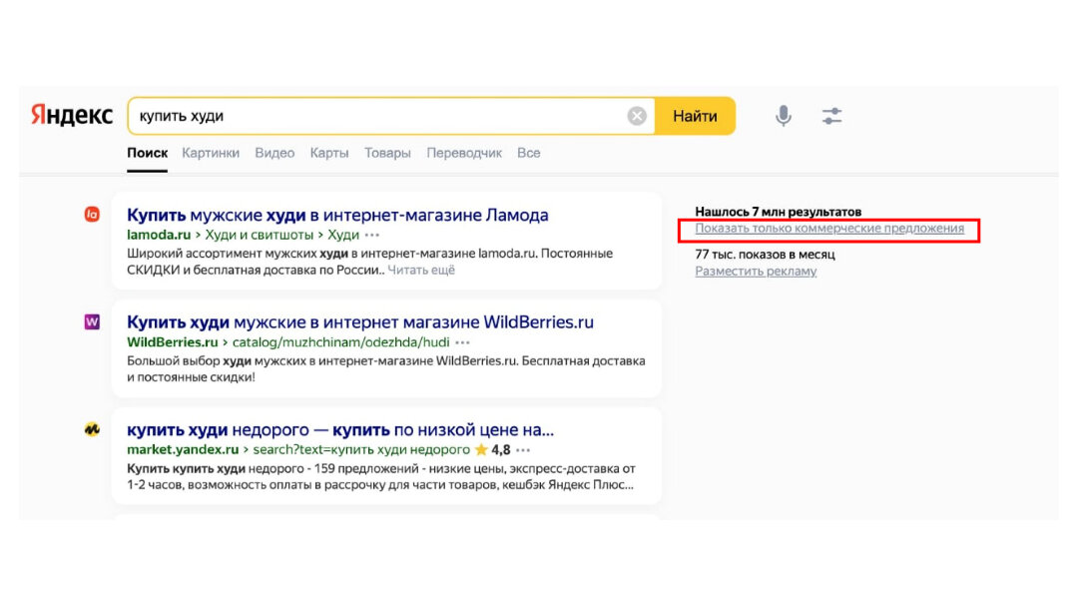This screenshot has height=606, width=1078.
Task: Click the WildBerries snippet about Большой выбор худи
Action: 385,368
